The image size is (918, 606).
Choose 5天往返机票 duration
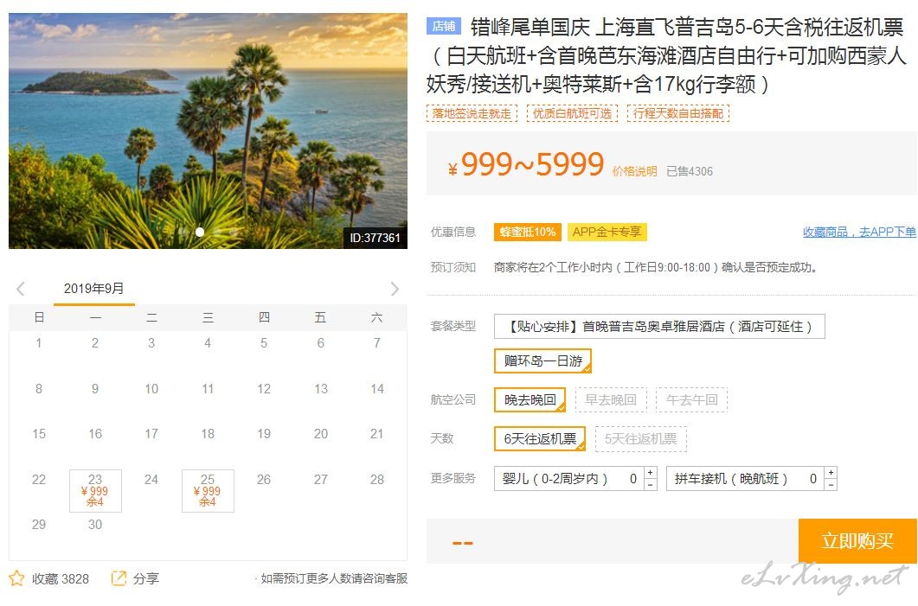(x=640, y=438)
